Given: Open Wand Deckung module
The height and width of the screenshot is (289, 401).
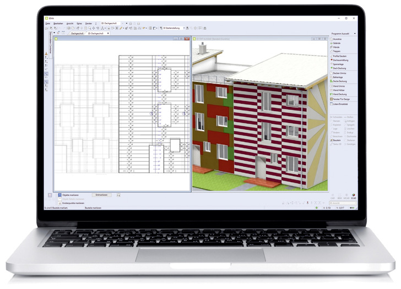Looking at the screenshot, I should [x=339, y=95].
